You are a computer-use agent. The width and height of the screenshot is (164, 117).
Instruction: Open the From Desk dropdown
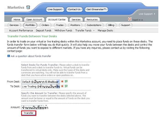point(40,82)
